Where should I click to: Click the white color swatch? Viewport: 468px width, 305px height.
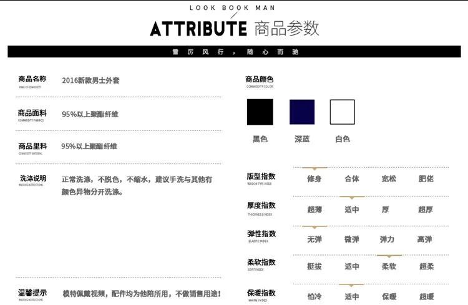click(x=343, y=112)
